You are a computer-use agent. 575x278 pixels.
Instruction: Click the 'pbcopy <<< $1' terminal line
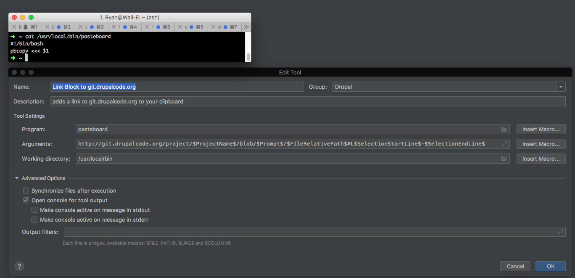point(29,50)
